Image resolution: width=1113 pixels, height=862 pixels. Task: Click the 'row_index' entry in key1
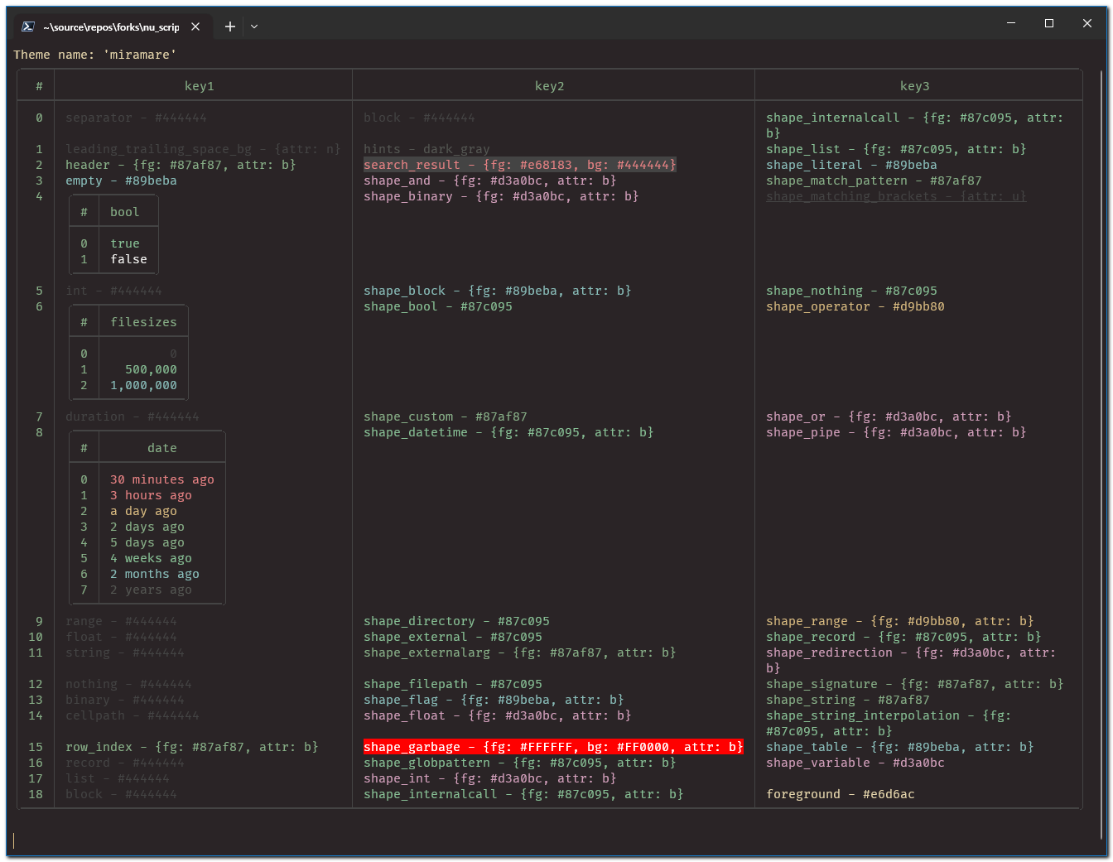tap(192, 747)
